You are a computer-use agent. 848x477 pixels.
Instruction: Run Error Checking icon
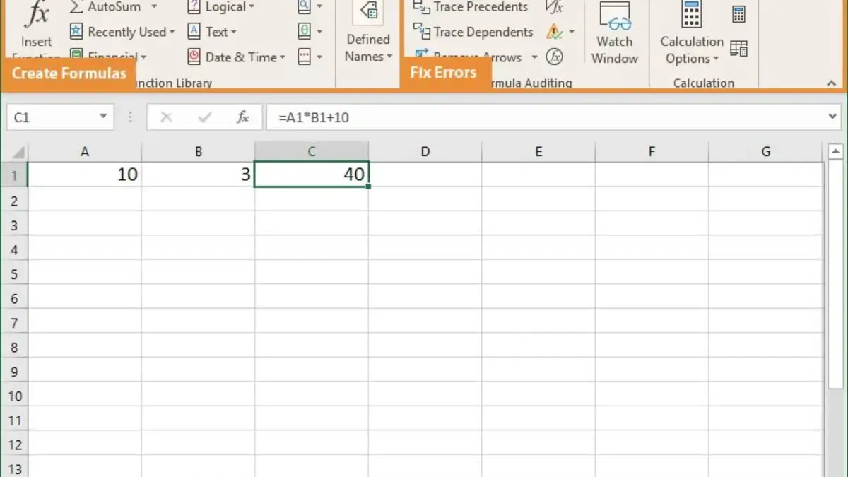[x=554, y=32]
